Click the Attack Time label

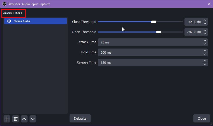click(x=87, y=42)
